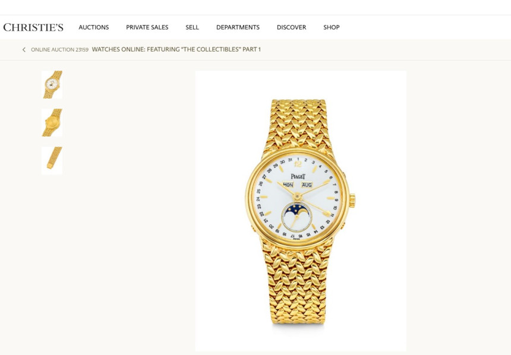The height and width of the screenshot is (355, 511).
Task: Expand the Departments navigation menu
Action: [238, 27]
